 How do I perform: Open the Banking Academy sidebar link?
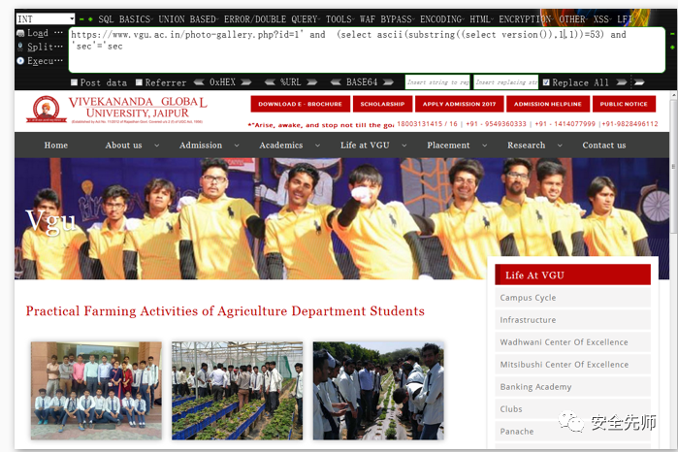(x=572, y=387)
